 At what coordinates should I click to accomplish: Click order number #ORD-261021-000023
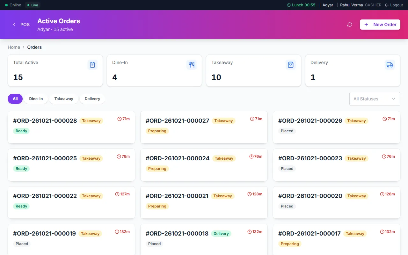click(x=310, y=158)
